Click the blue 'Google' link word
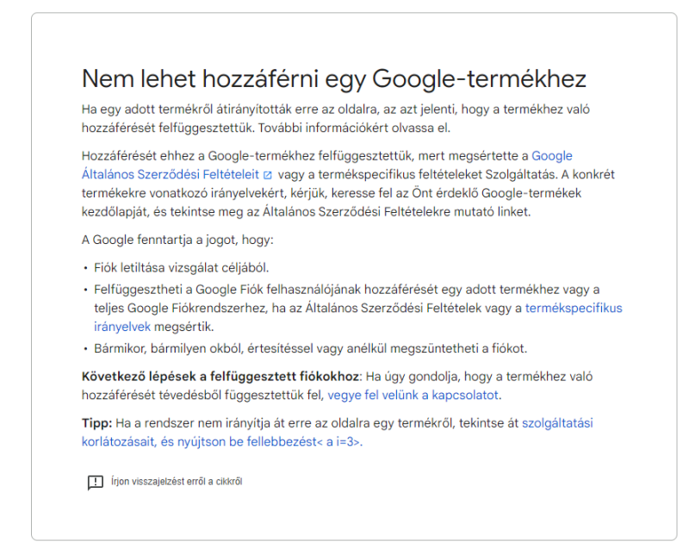The image size is (689, 550). click(x=552, y=156)
